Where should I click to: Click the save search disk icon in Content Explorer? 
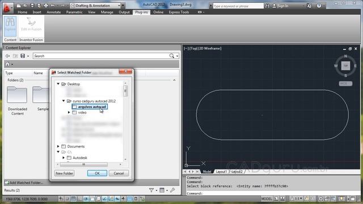point(23,56)
